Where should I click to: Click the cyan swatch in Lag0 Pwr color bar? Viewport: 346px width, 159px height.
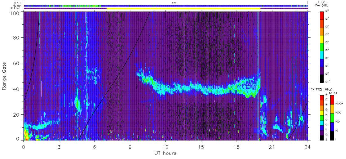[322, 55]
